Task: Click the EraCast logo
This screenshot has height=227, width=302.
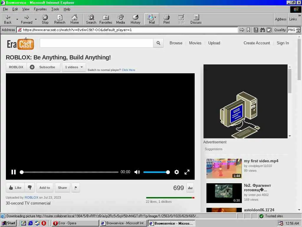Action: (21, 44)
